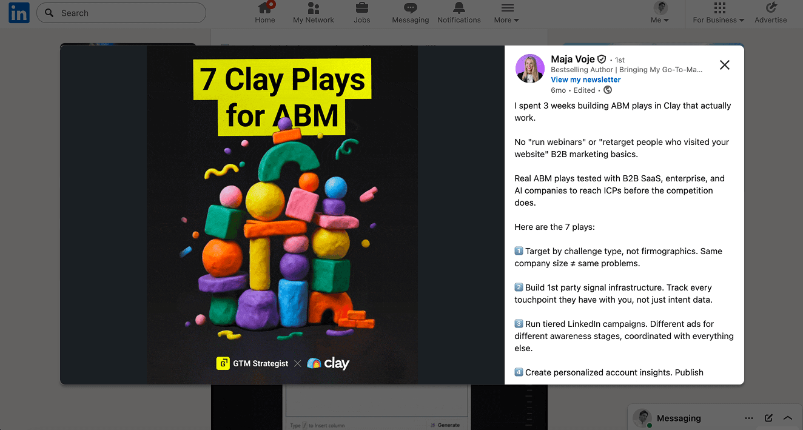Click the avatar in the Messaging bar
Viewport: 803px width, 430px height.
[x=642, y=418]
